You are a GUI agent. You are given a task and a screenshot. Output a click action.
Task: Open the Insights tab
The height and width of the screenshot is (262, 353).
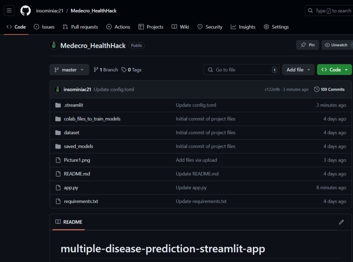[x=243, y=27]
